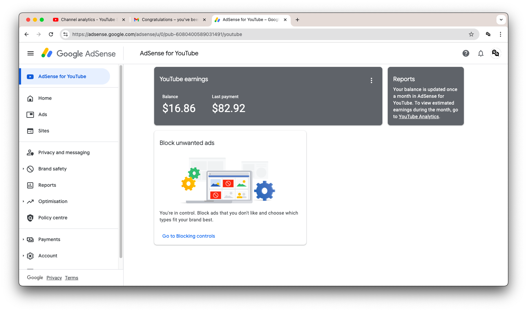Go to Blocking controls
This screenshot has height=311, width=527.
188,236
